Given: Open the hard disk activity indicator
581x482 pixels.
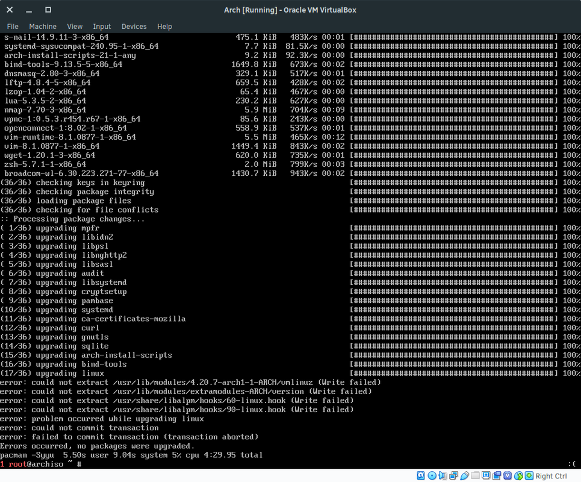Looking at the screenshot, I should pyautogui.click(x=421, y=476).
